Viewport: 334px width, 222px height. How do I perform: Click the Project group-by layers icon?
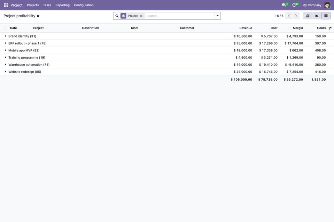coord(123,16)
